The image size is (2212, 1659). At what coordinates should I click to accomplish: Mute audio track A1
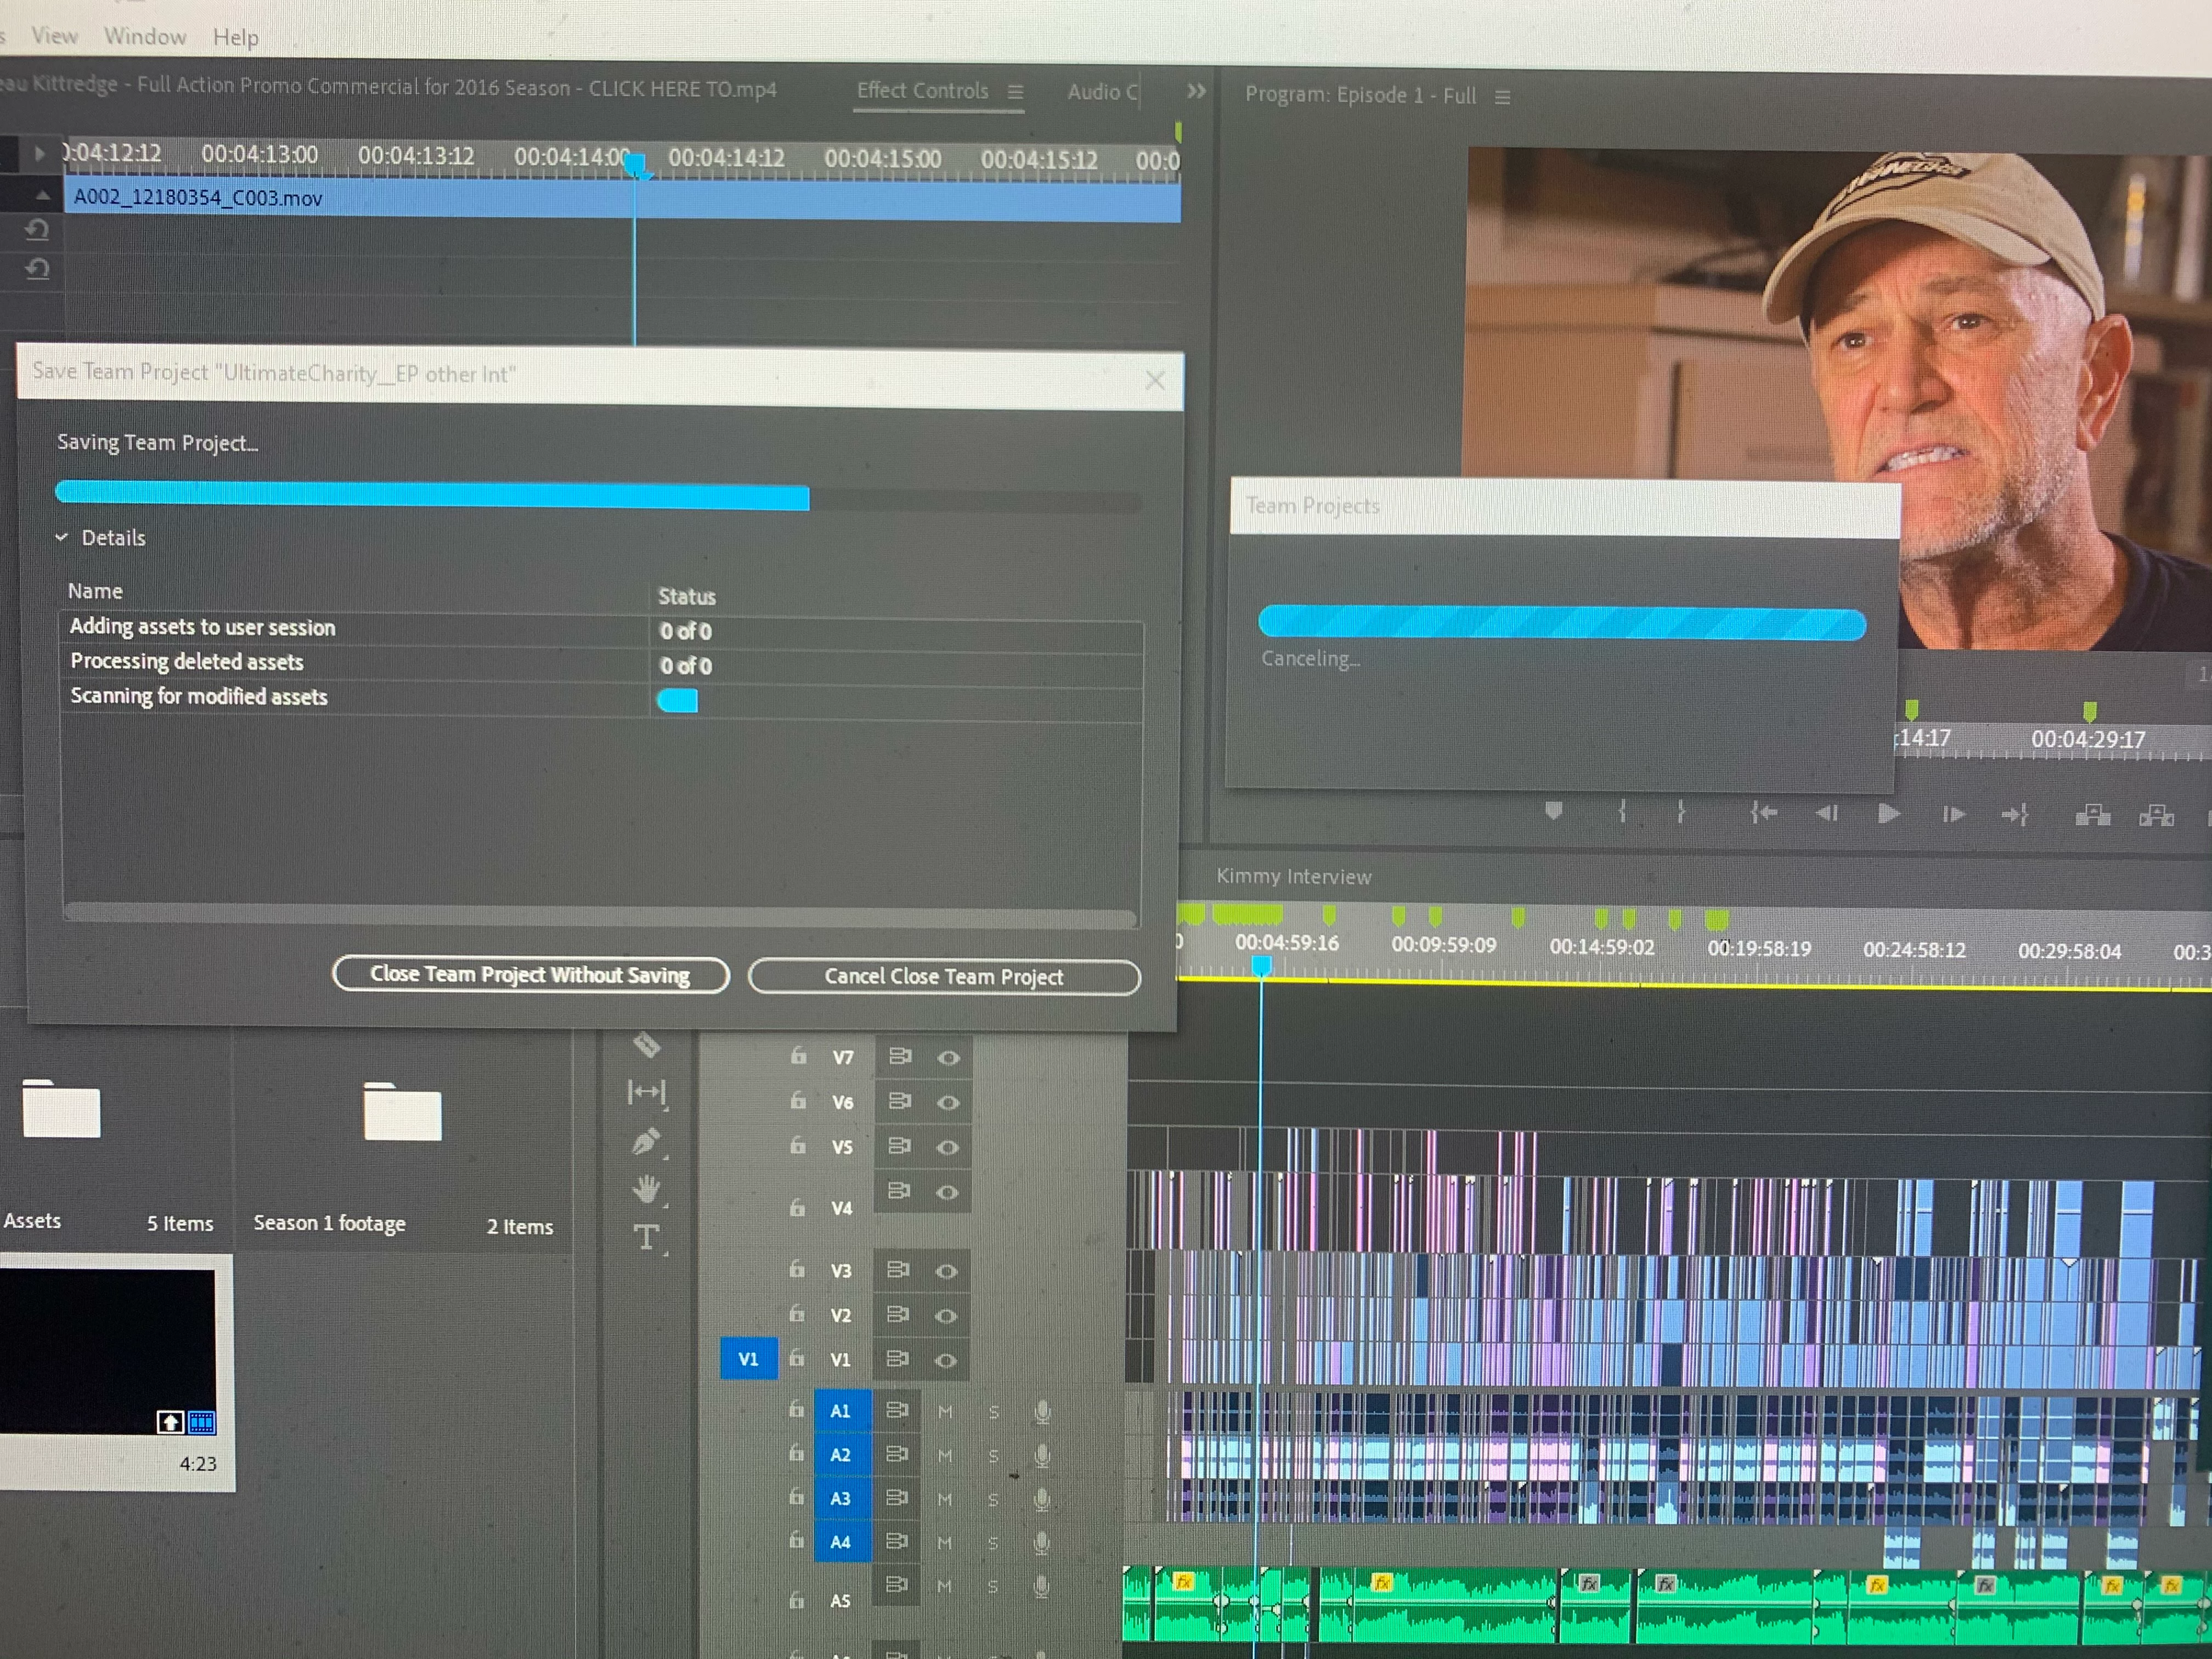945,1411
